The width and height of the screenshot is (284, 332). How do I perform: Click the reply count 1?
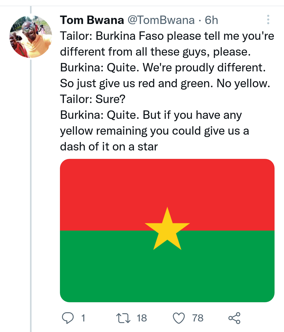pos(83,318)
